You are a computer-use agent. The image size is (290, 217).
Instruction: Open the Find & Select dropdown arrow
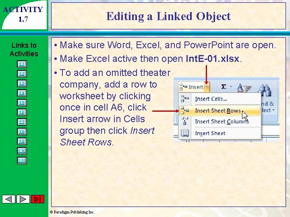(273, 110)
